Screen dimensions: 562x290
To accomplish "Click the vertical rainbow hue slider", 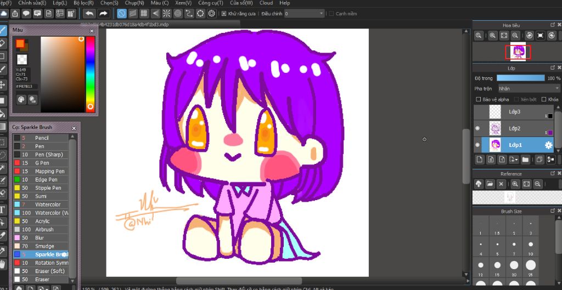I will click(90, 74).
